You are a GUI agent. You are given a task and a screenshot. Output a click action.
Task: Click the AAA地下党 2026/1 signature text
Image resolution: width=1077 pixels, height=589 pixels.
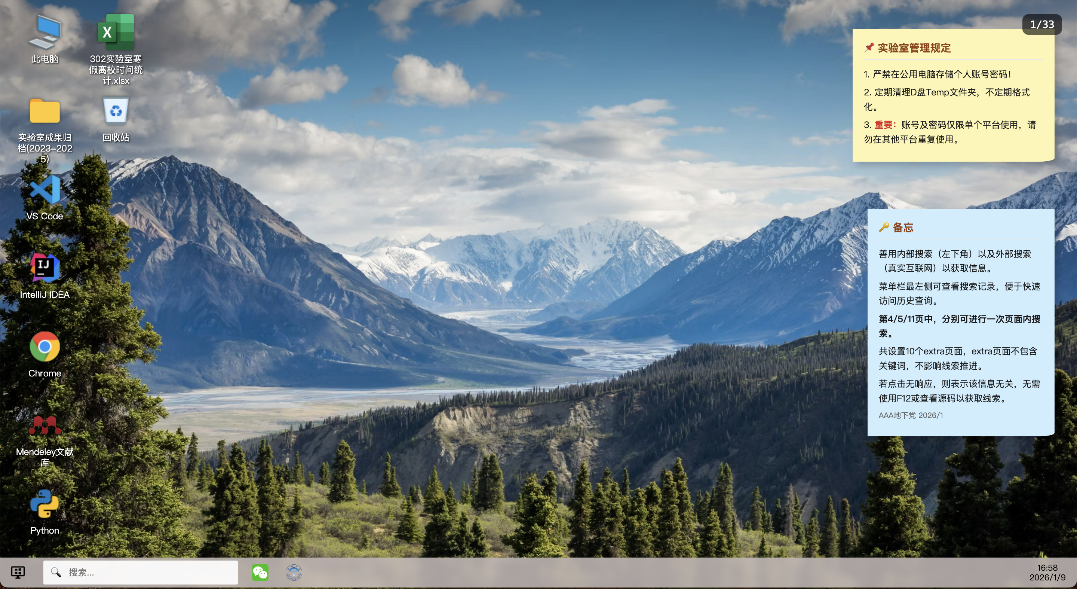tap(911, 415)
